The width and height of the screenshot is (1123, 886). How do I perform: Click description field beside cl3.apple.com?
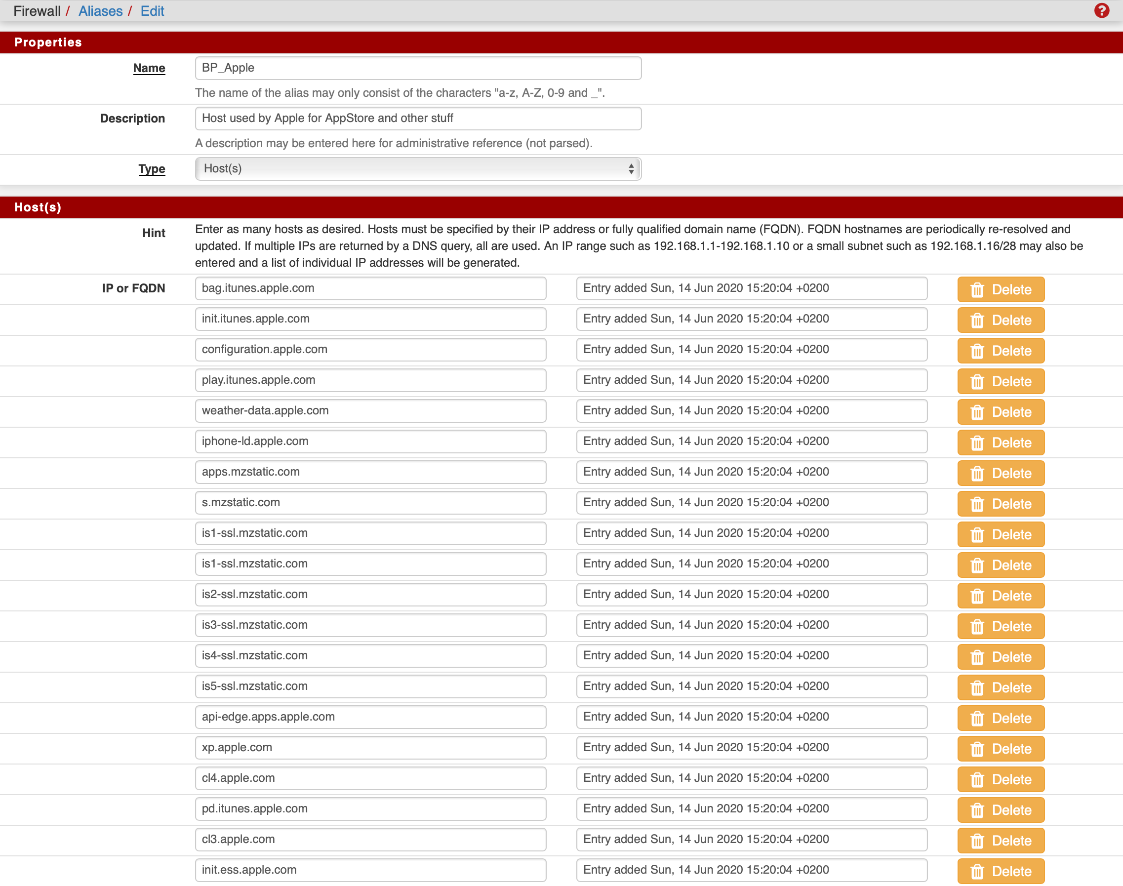752,839
